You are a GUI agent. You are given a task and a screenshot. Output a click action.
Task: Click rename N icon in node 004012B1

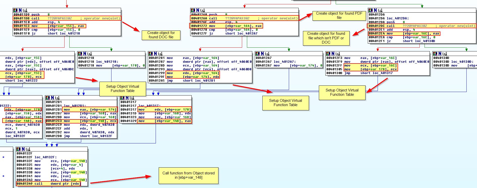point(52,98)
